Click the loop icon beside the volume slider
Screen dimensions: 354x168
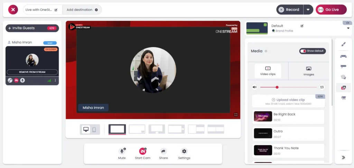click(322, 87)
